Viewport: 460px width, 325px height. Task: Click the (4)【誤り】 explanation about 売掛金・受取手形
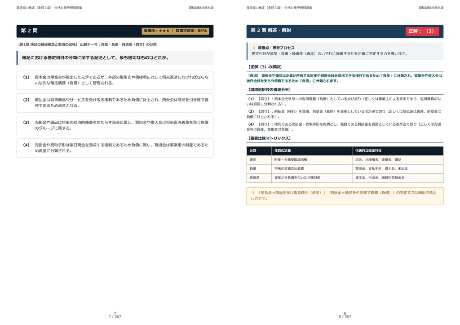(345, 127)
